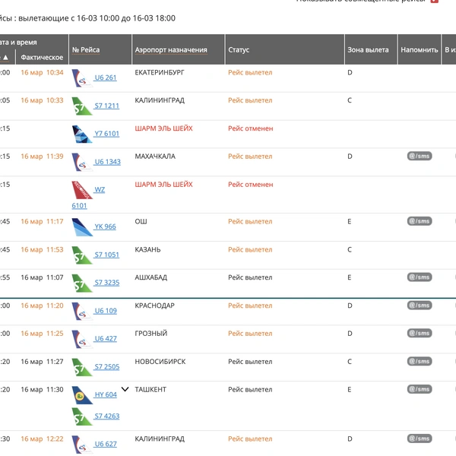Click S7 logo beside flight S7 4263
This screenshot has width=456, height=456.
tap(82, 416)
